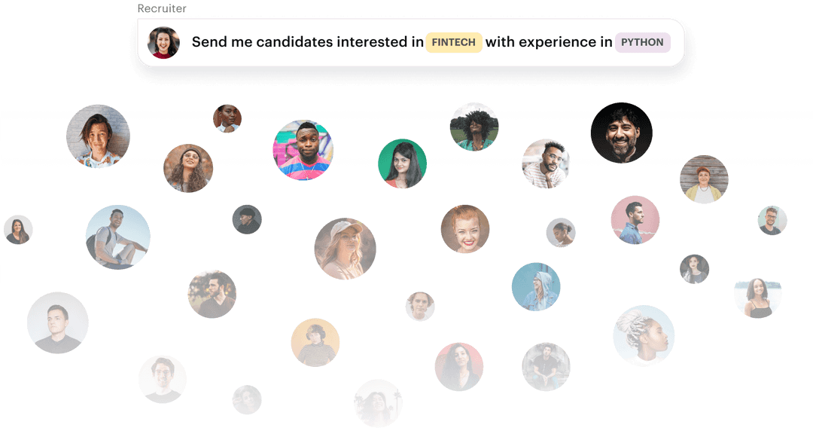The image size is (813, 440).
Task: Click the man in the colorful pink jacket
Action: click(303, 148)
